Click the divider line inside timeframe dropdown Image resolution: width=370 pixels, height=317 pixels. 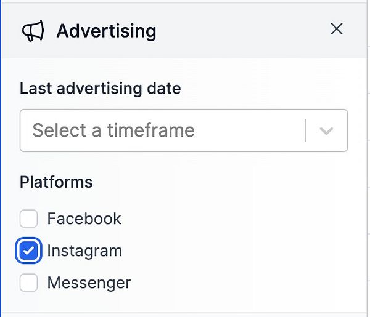pos(305,130)
